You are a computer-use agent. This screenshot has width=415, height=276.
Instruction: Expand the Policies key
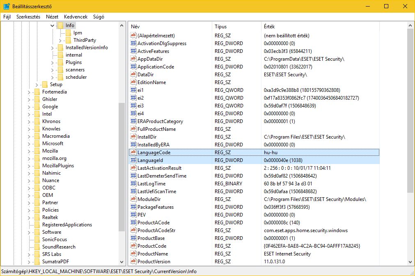(x=29, y=210)
